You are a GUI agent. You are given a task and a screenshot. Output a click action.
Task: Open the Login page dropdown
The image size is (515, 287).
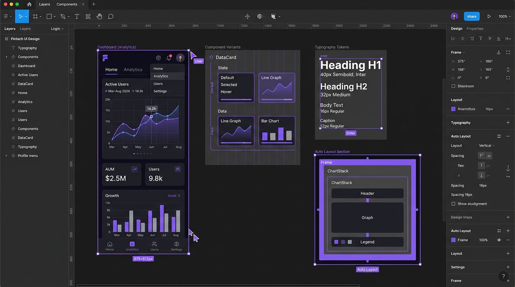point(57,29)
